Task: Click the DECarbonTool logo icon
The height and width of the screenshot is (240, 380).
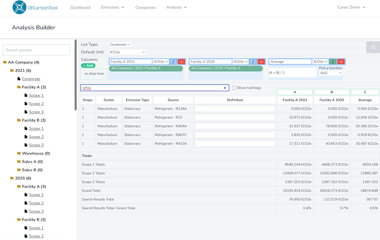Action: (19, 7)
